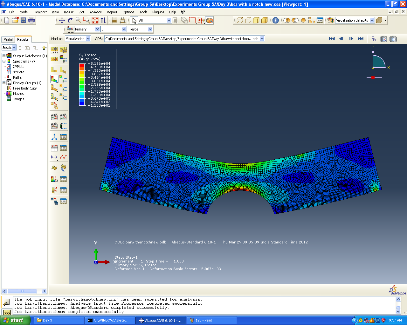This screenshot has width=407, height=325.
Task: Click the red legend color swatch
Action: click(x=82, y=65)
